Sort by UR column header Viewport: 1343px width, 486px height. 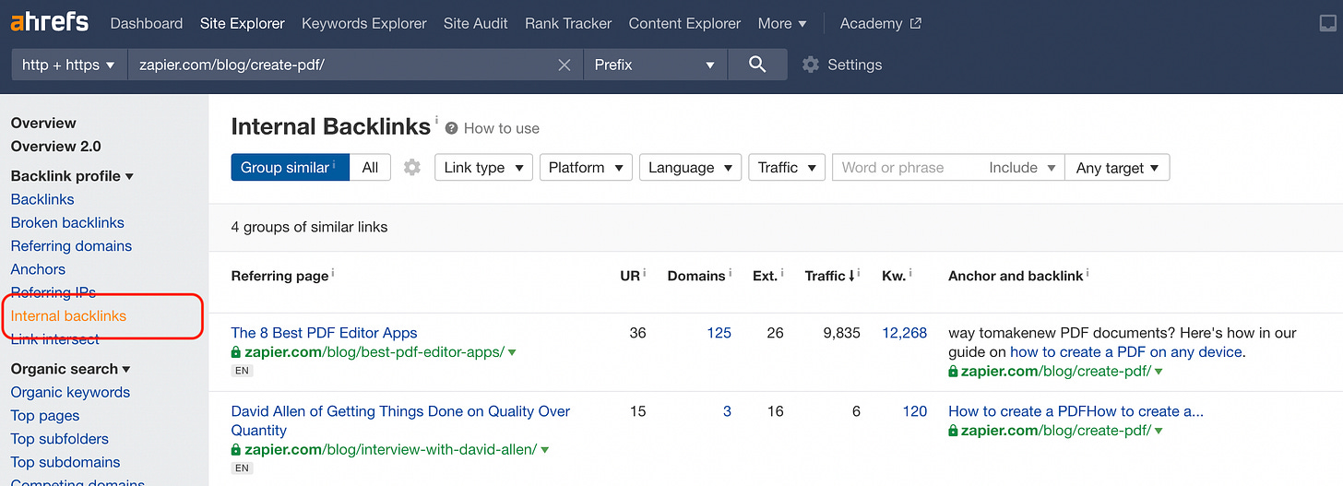pyautogui.click(x=630, y=276)
